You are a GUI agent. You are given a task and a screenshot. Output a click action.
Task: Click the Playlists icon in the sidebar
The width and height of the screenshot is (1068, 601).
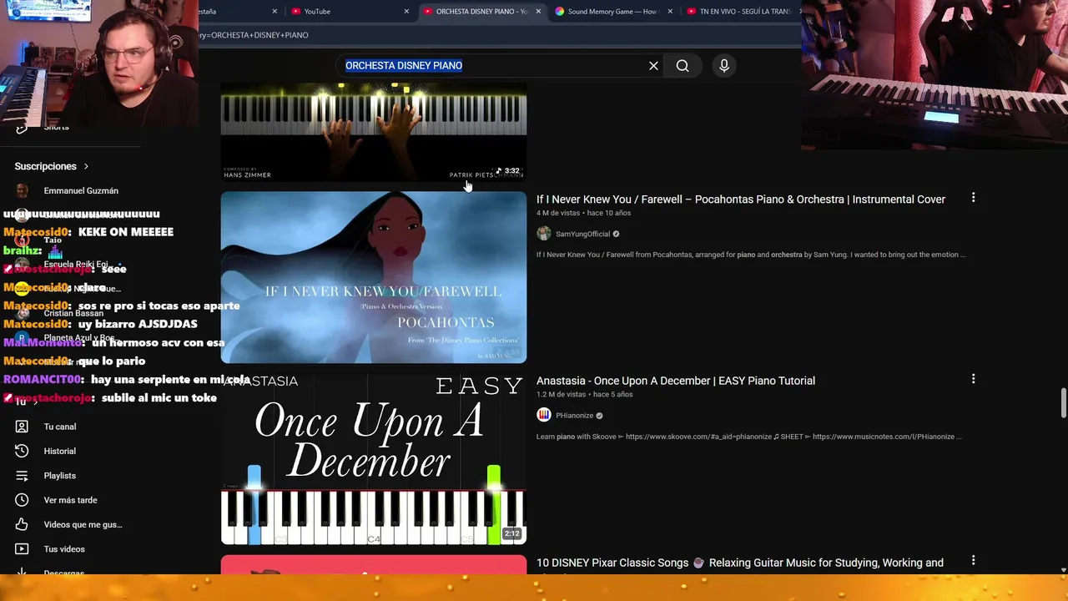(22, 476)
